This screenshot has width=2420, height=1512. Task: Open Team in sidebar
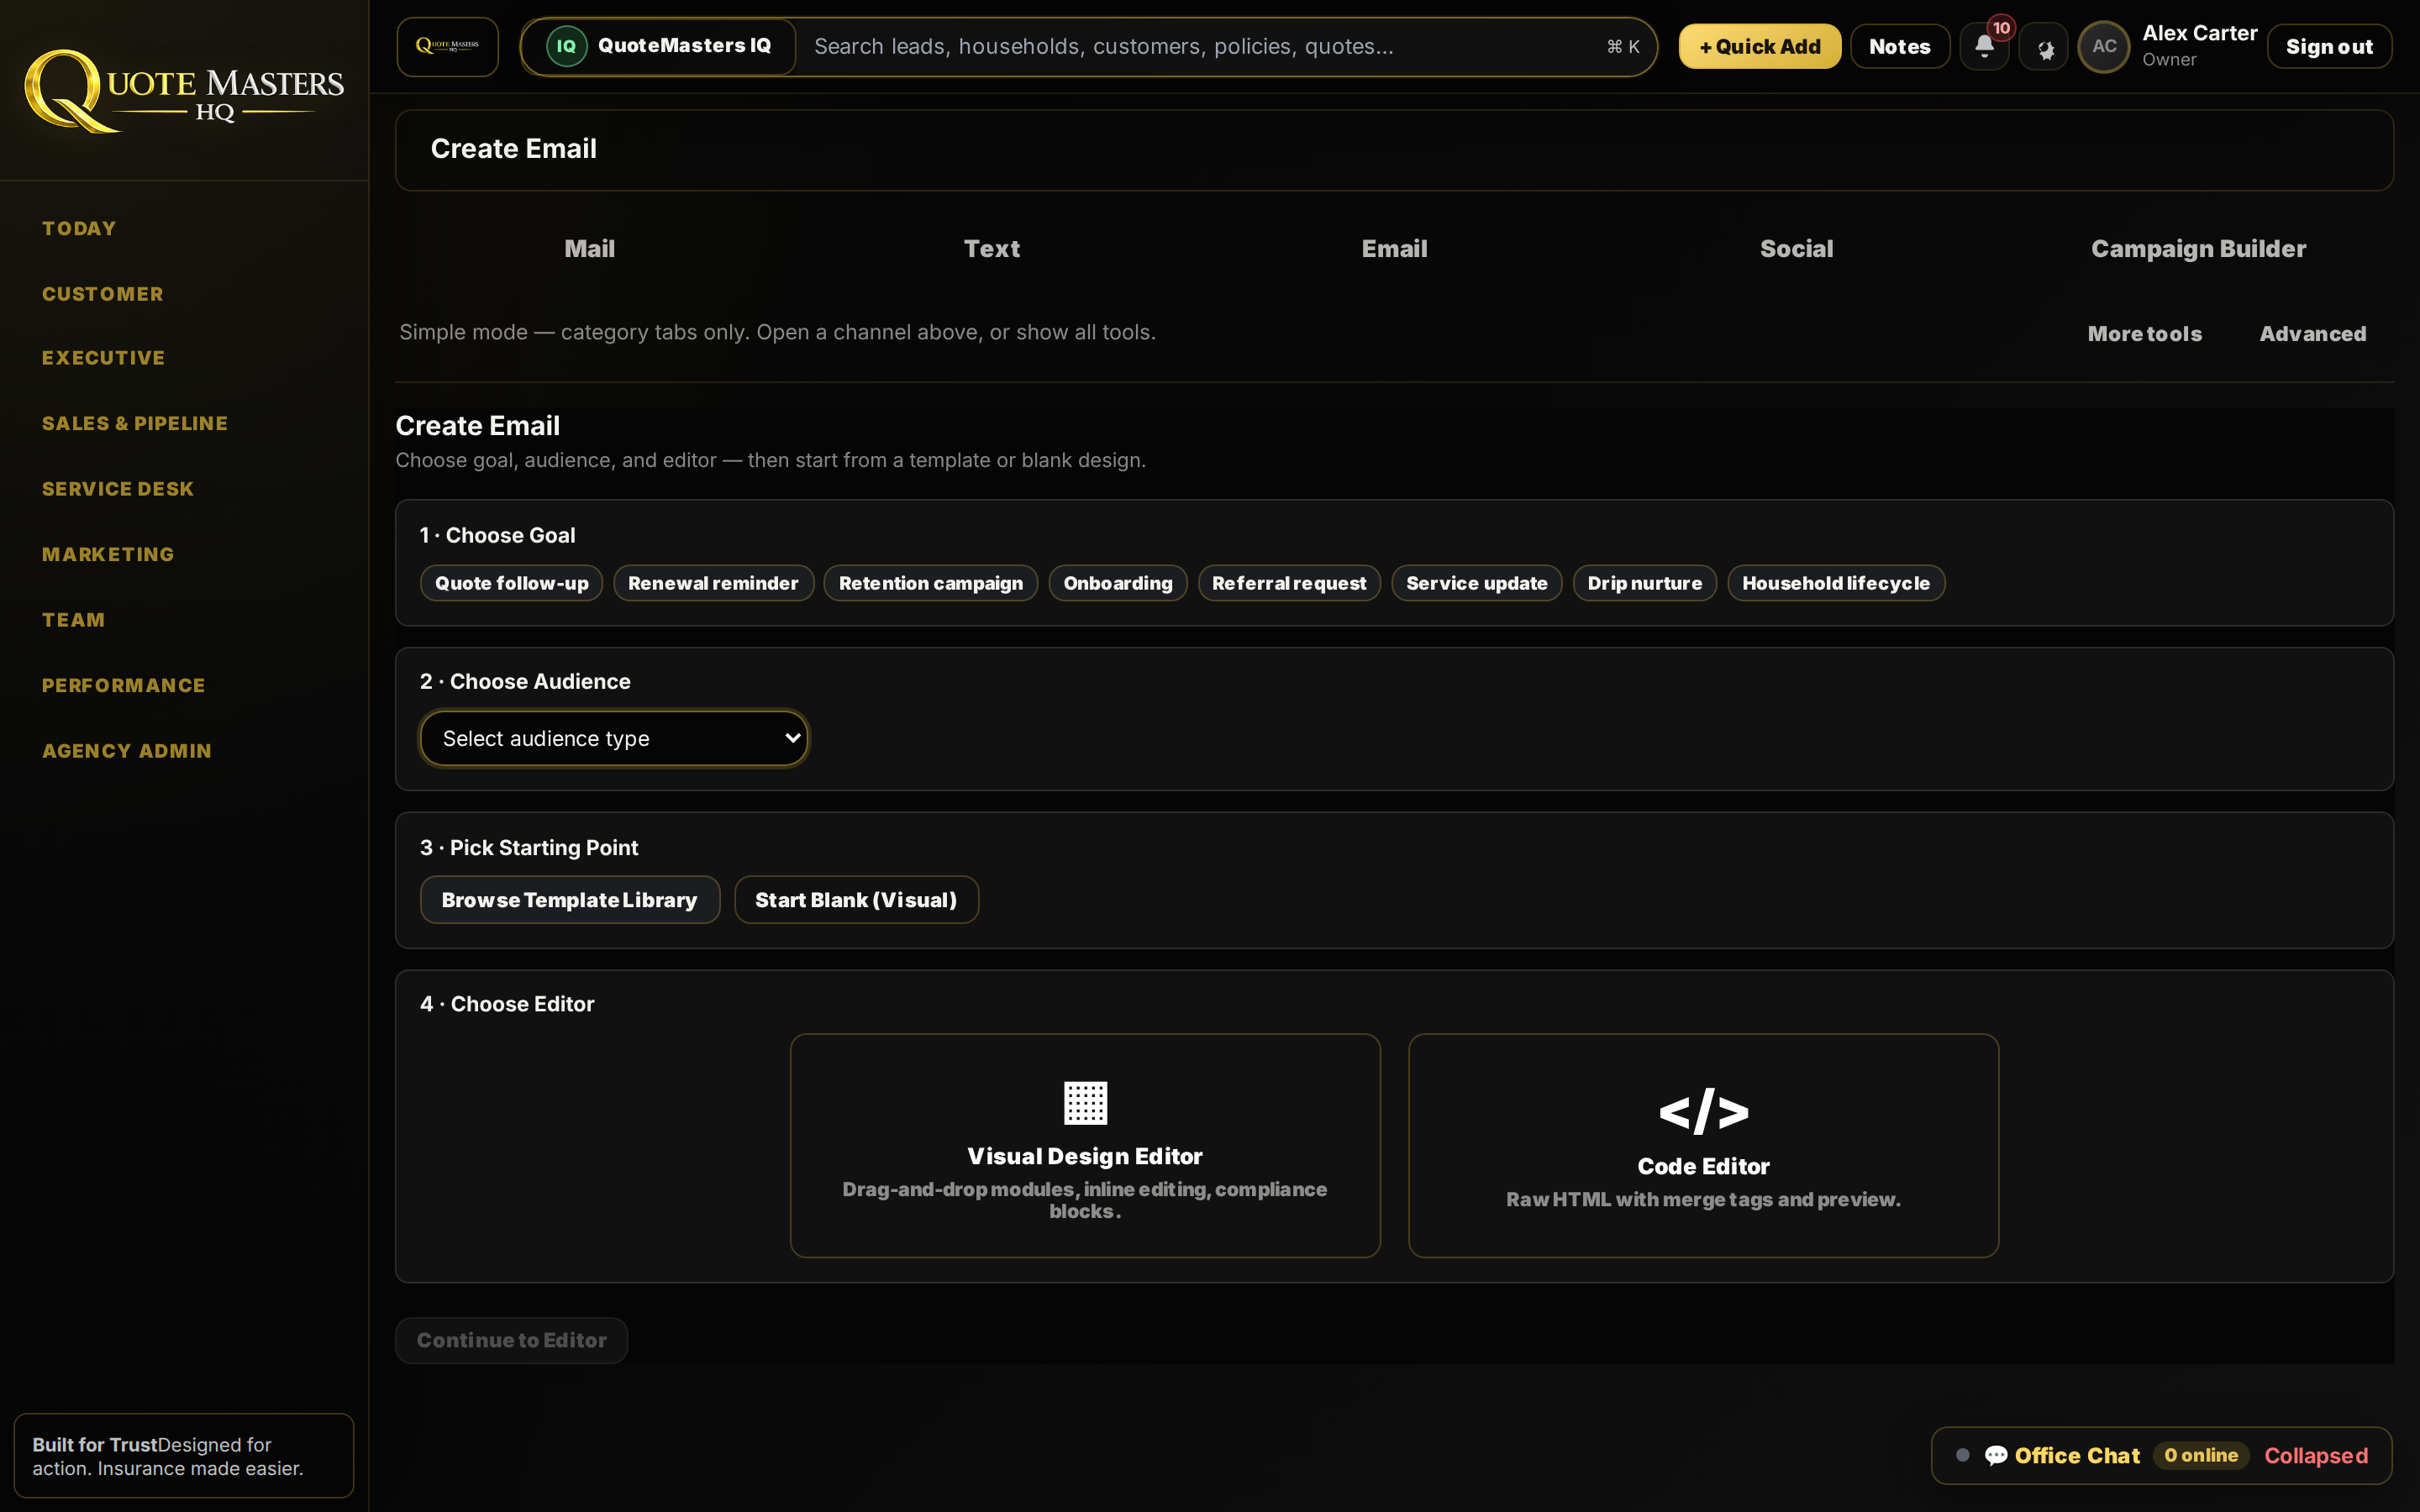click(73, 620)
